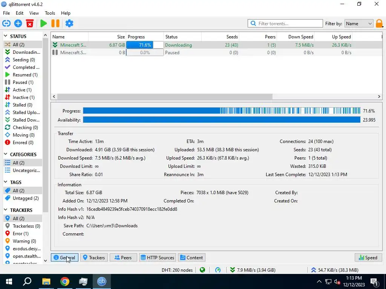Select the Error (1) tracker filter
386x289 pixels.
[x=23, y=234]
